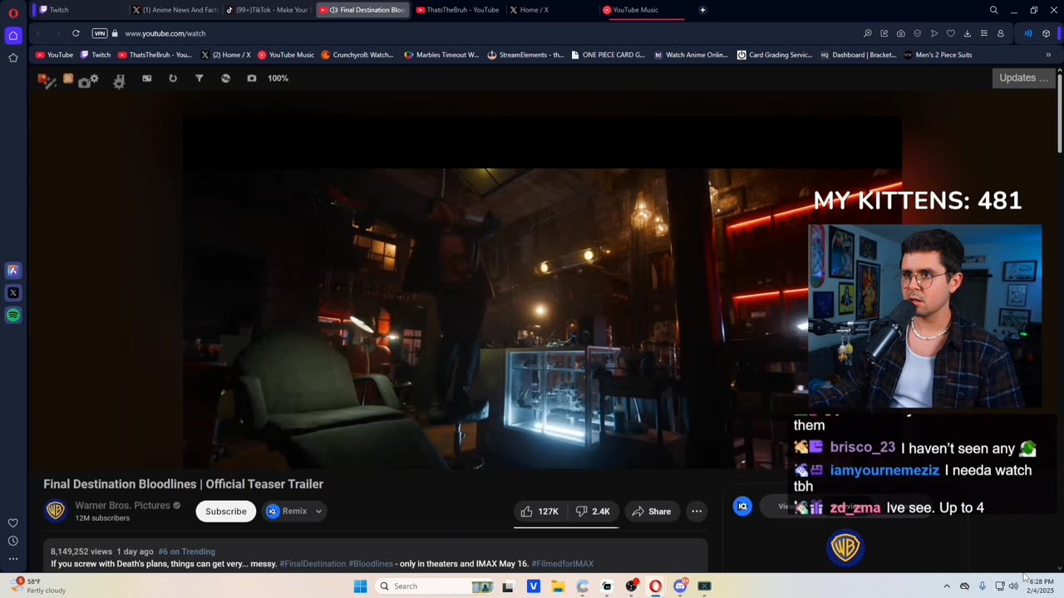Open the Aria AI sidebar icon
Viewport: 1064px width, 598px height.
13,270
